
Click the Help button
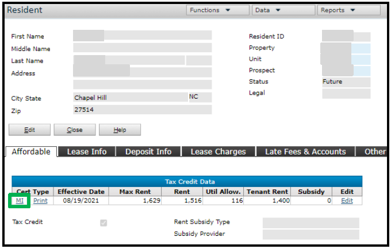pyautogui.click(x=120, y=130)
